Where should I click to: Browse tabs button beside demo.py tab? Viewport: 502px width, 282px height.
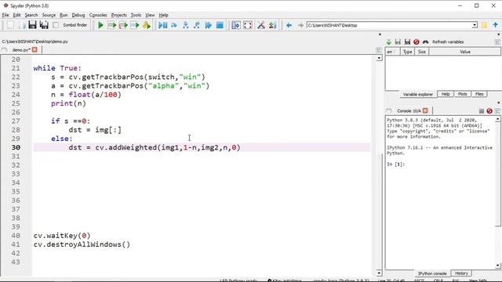pos(4,50)
